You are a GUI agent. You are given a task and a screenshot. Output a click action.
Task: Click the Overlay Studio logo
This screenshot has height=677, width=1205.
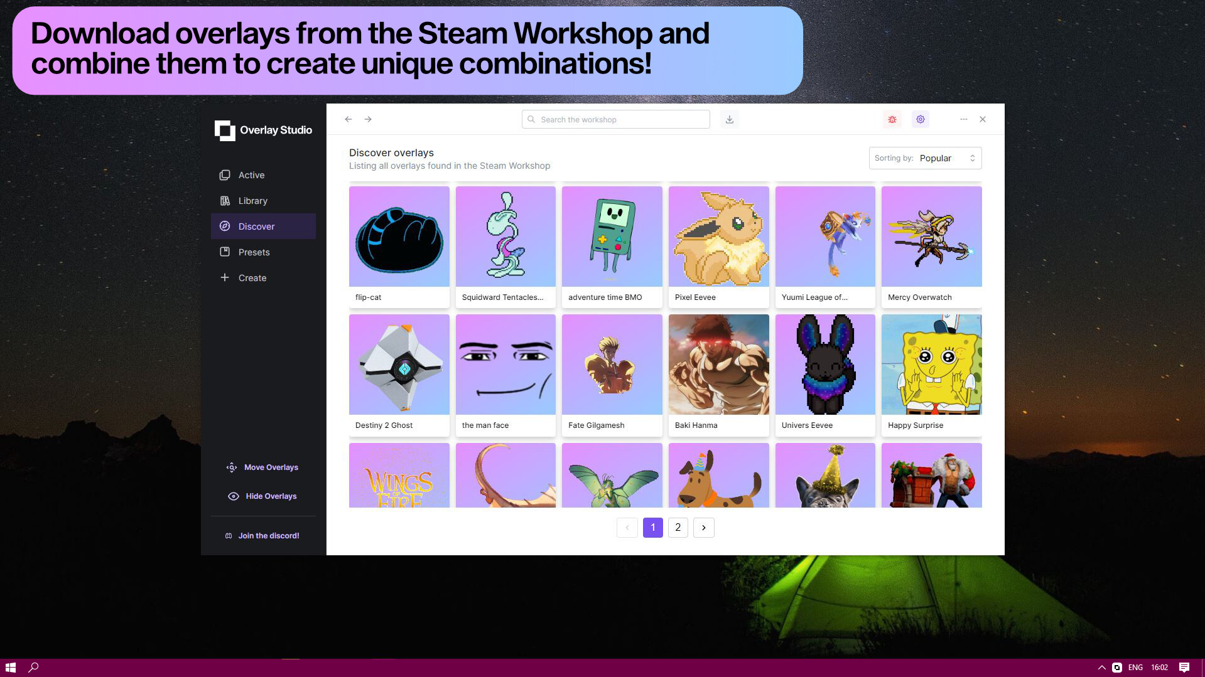225,131
